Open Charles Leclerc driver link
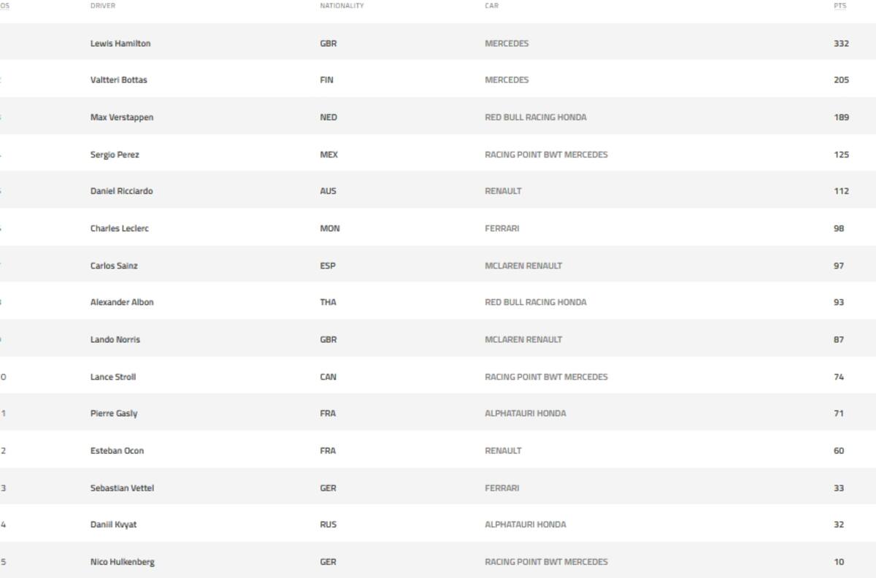Screen dimensions: 876x578 coord(119,228)
